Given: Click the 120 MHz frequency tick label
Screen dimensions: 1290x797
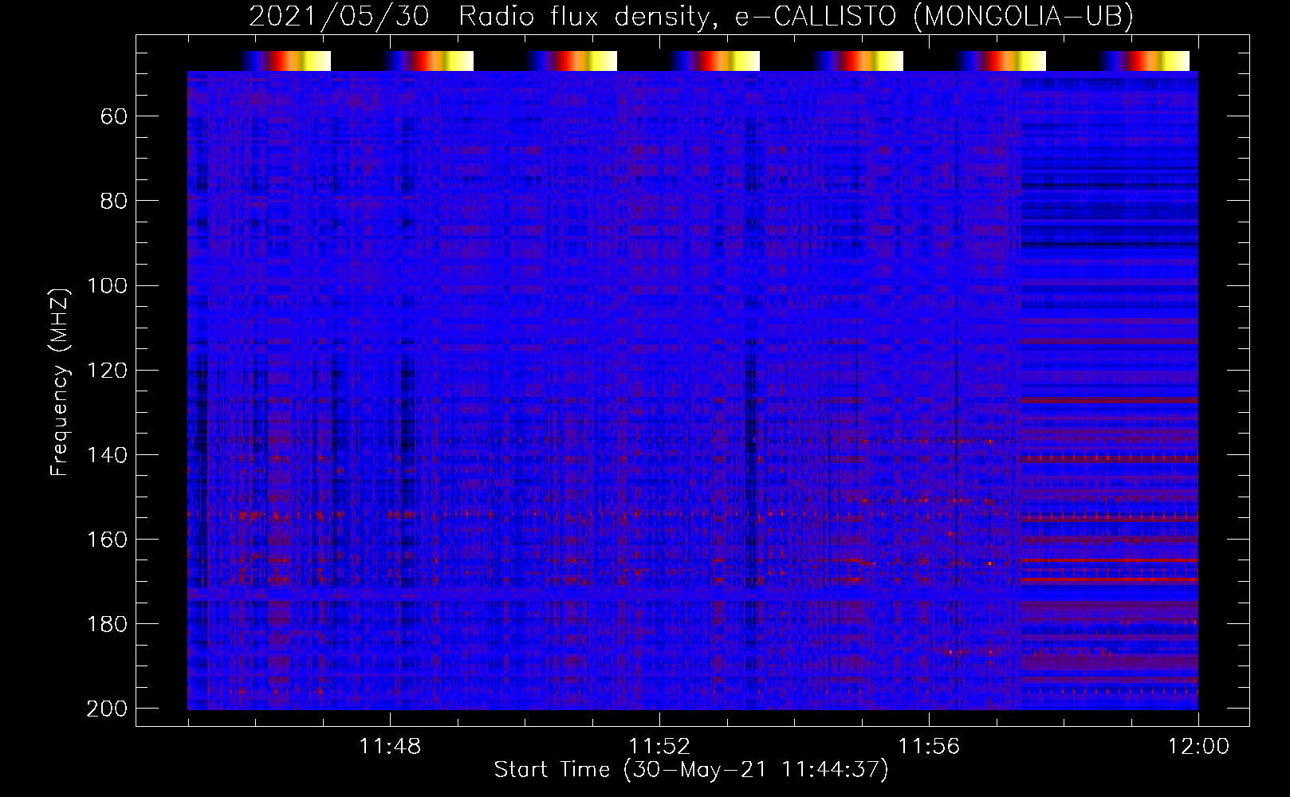Looking at the screenshot, I should click(x=107, y=371).
